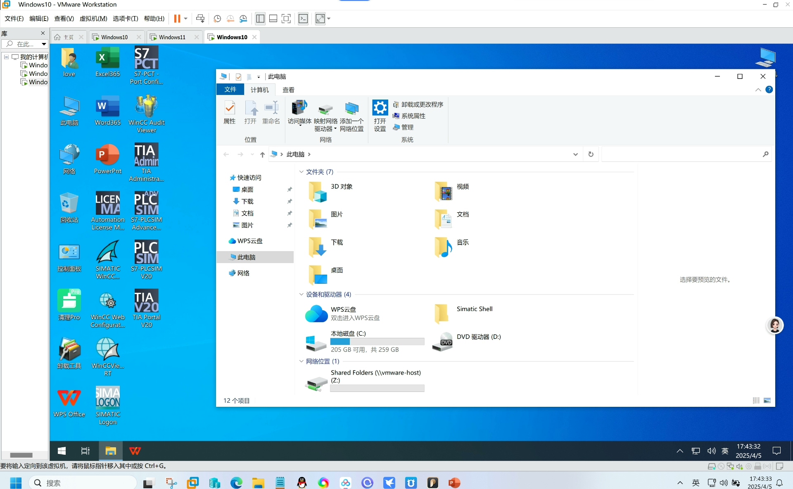Image resolution: width=793 pixels, height=489 pixels.
Task: Switch to the 查看 ribbon tab
Action: coord(288,90)
